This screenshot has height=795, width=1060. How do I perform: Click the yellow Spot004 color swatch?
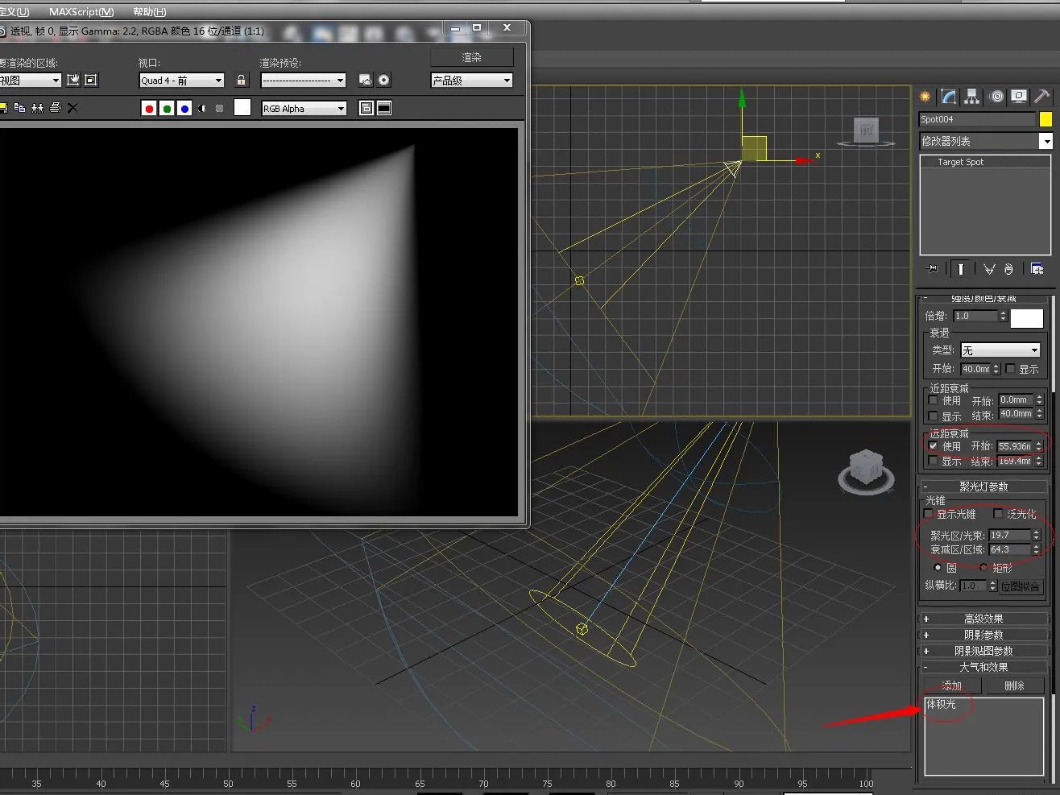(x=1045, y=118)
